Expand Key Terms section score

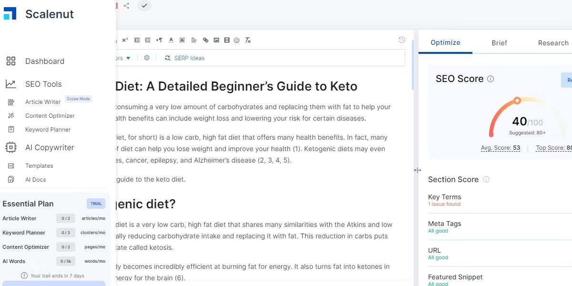click(x=500, y=200)
